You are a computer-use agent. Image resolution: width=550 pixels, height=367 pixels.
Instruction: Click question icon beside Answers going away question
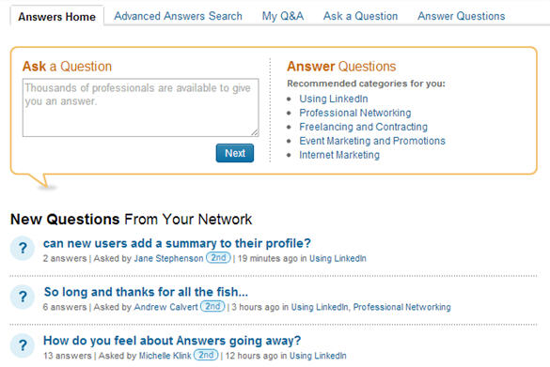point(23,345)
